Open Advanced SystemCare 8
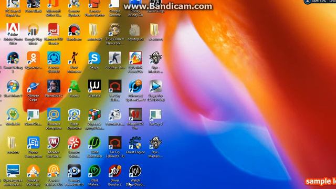This screenshot has width=336, height=189. point(135,90)
